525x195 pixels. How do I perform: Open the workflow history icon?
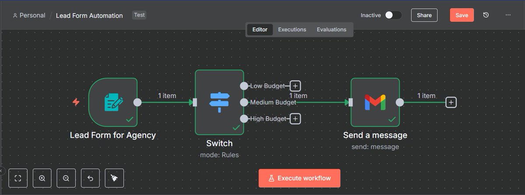(486, 15)
